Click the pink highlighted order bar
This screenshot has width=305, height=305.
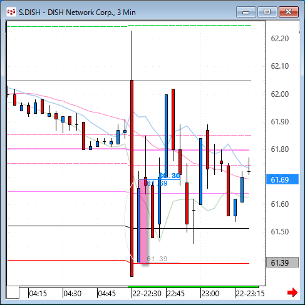(143, 221)
